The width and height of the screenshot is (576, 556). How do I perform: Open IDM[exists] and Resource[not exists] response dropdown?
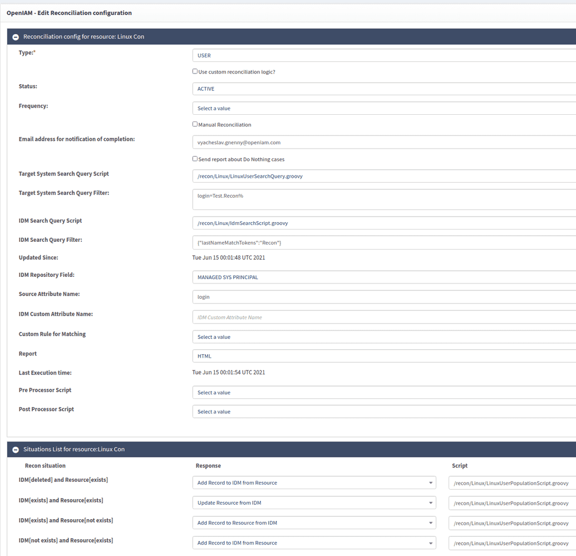point(314,523)
